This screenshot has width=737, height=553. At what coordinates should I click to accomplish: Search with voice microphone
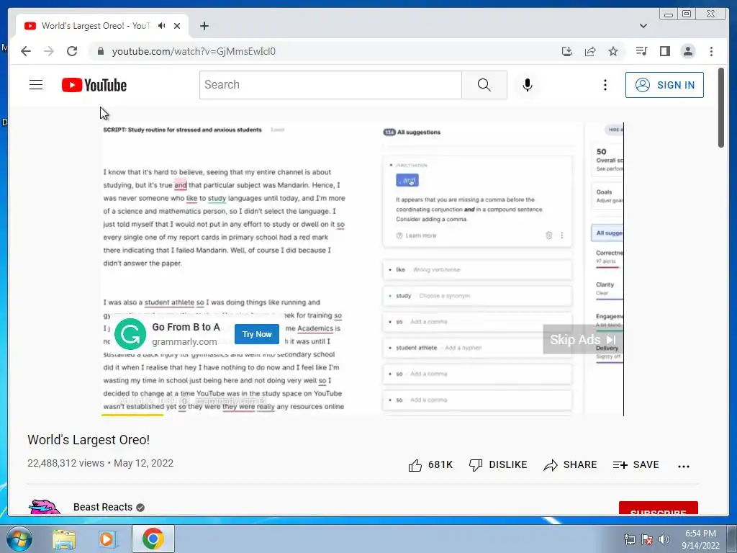click(528, 85)
